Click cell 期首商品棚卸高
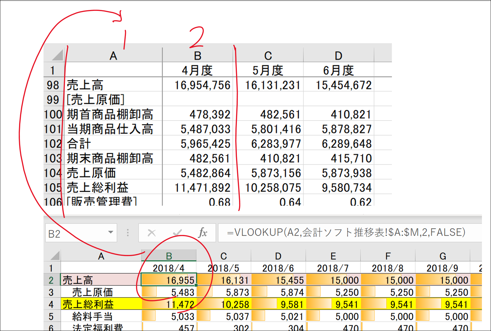 coord(113,114)
